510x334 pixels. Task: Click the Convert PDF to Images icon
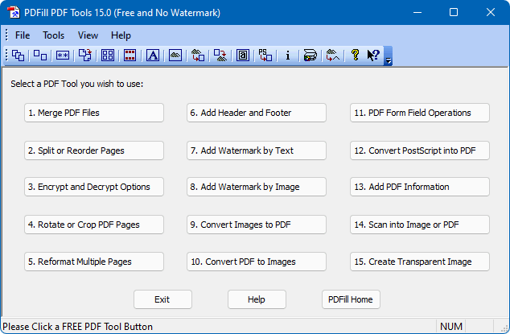[x=220, y=56]
